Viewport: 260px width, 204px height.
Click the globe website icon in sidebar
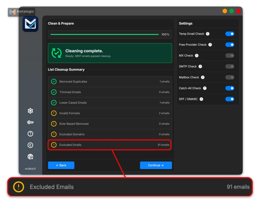pyautogui.click(x=30, y=157)
